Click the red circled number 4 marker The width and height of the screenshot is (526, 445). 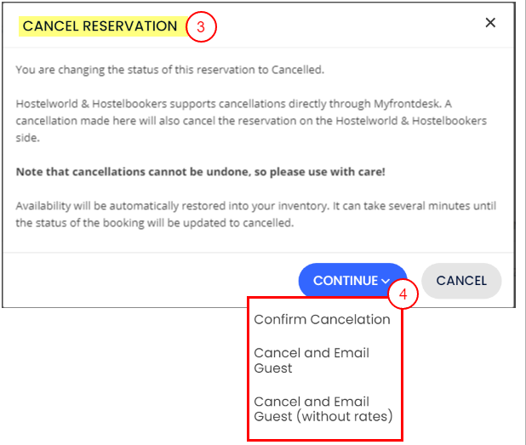click(404, 295)
